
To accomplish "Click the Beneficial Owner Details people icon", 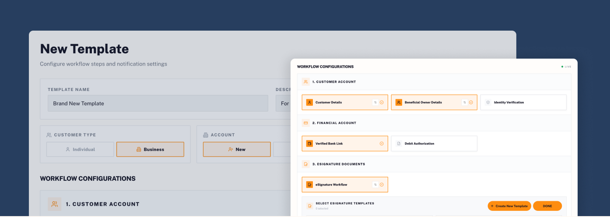I will point(399,102).
